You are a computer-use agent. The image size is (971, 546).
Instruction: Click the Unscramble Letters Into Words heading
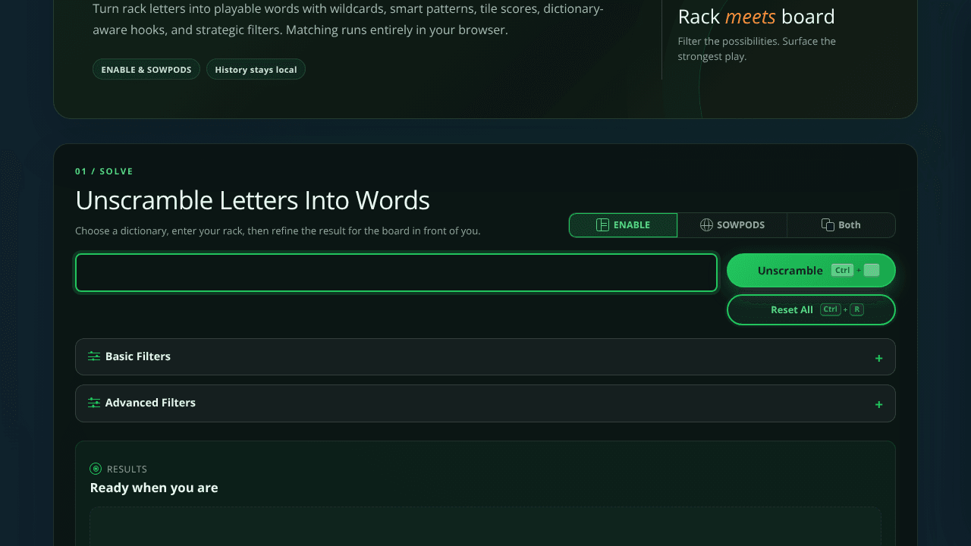click(253, 200)
